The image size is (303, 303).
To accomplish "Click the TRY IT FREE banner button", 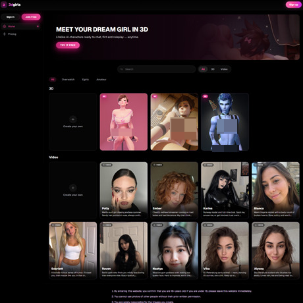I will point(68,45).
